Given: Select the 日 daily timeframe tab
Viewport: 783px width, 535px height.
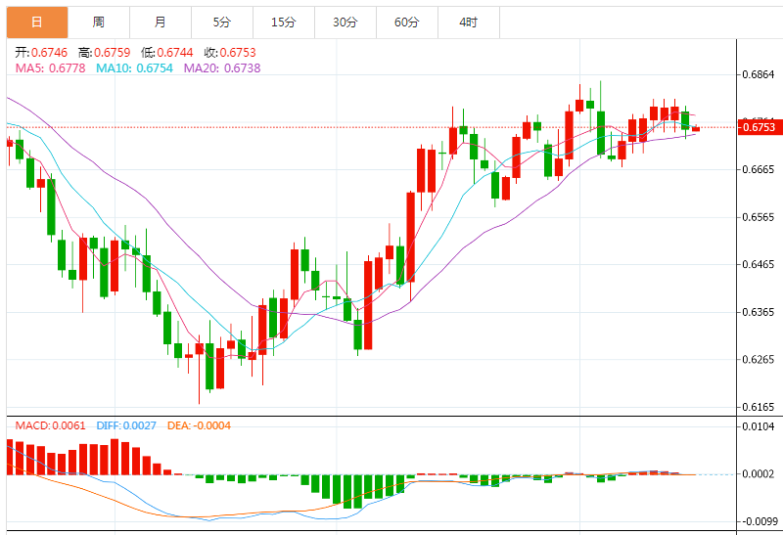Looking at the screenshot, I should pyautogui.click(x=37, y=22).
